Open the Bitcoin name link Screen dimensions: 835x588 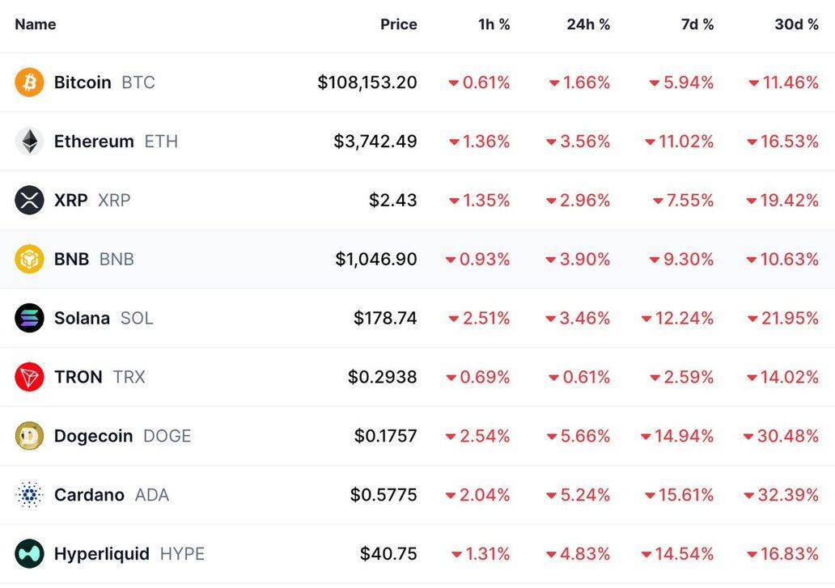[x=83, y=82]
